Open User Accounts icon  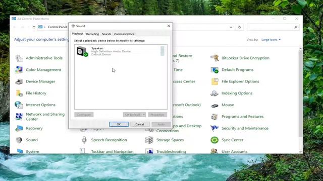[214, 151]
